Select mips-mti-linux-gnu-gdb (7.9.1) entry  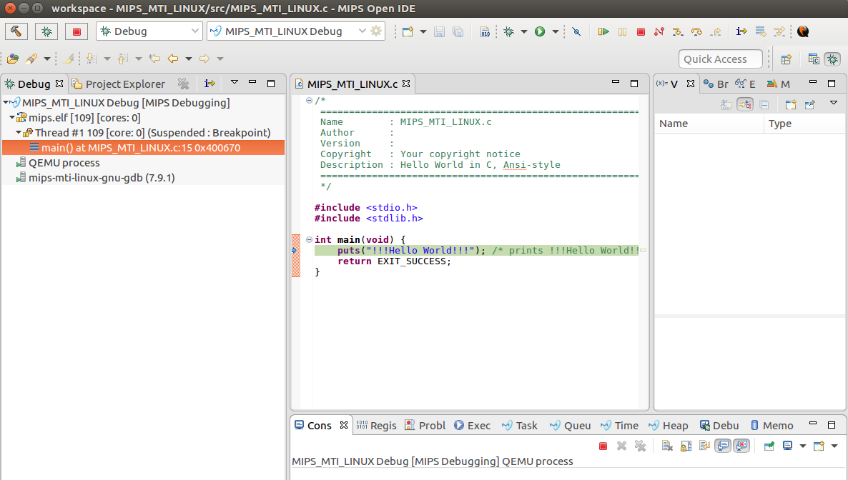[x=102, y=178]
